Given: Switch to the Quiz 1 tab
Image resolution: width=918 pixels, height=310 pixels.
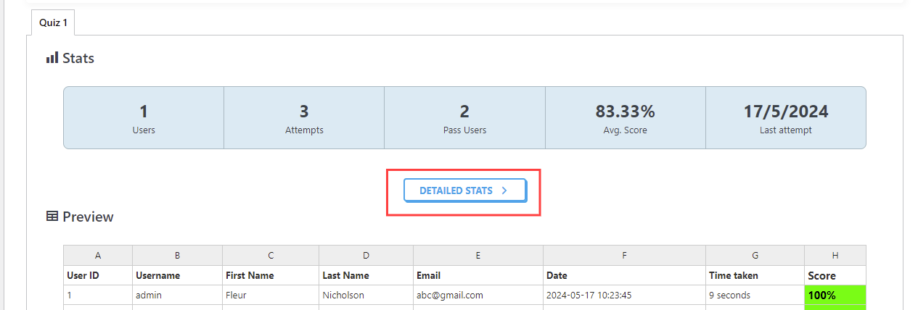Looking at the screenshot, I should point(53,22).
